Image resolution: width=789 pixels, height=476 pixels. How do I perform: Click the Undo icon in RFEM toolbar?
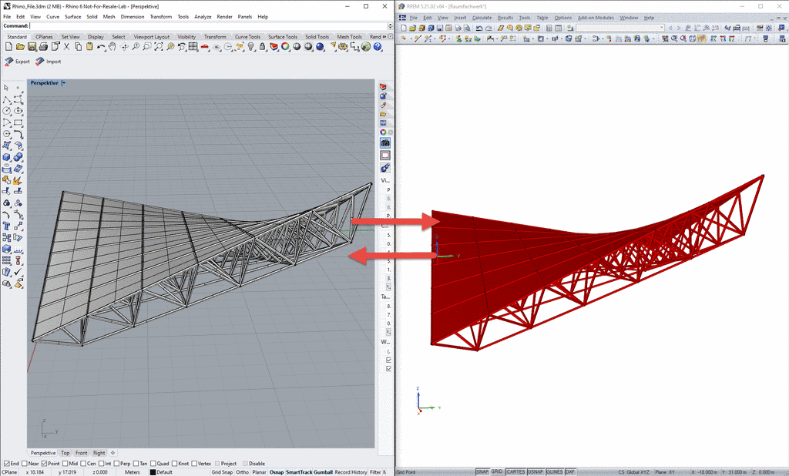coord(478,28)
